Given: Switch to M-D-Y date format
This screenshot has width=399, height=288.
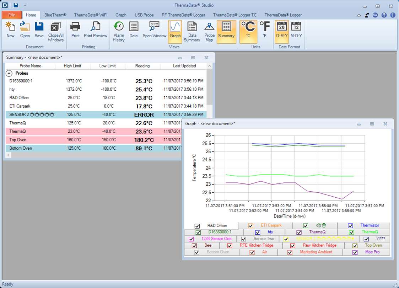Looking at the screenshot, I should click(296, 30).
